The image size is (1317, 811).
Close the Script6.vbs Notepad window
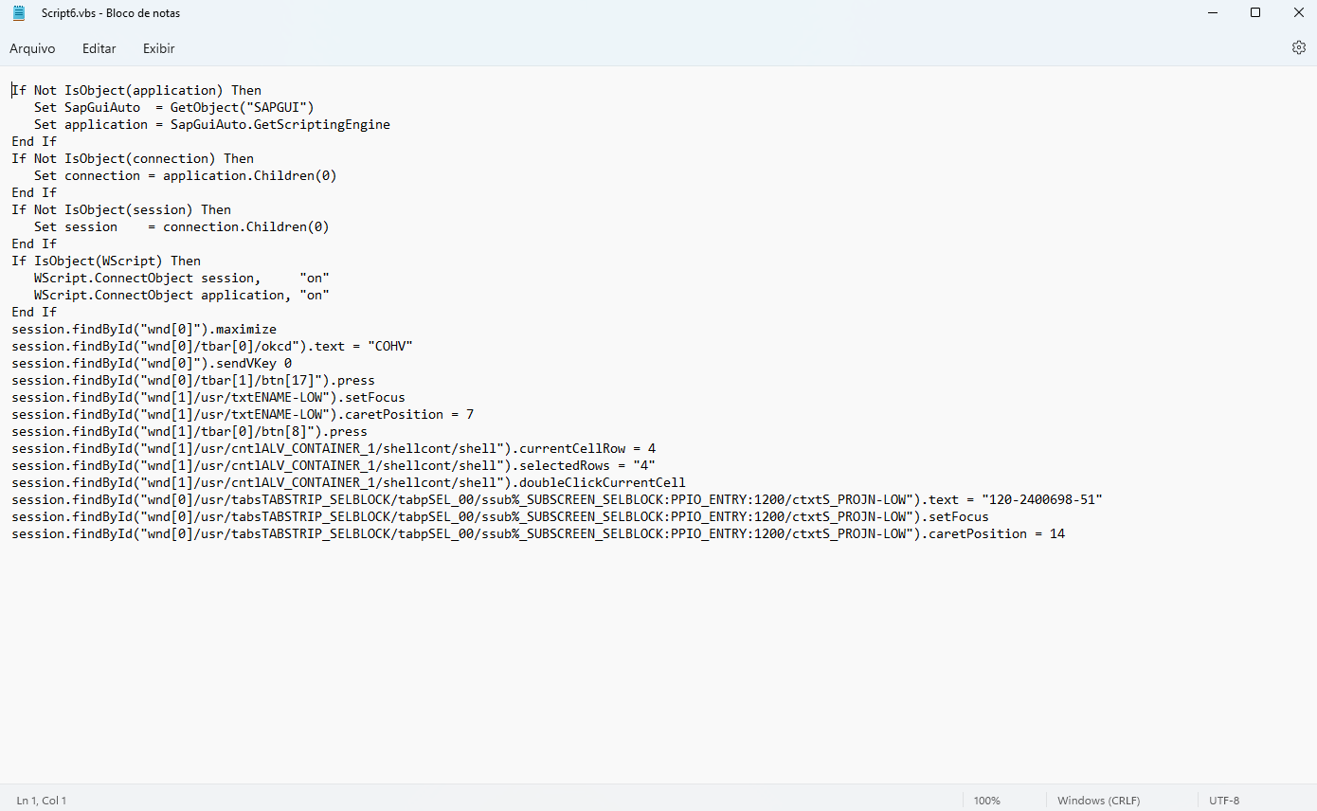pyautogui.click(x=1298, y=13)
